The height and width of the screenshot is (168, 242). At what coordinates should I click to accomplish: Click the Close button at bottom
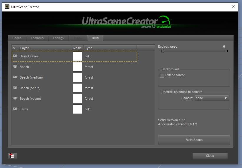pyautogui.click(x=210, y=156)
